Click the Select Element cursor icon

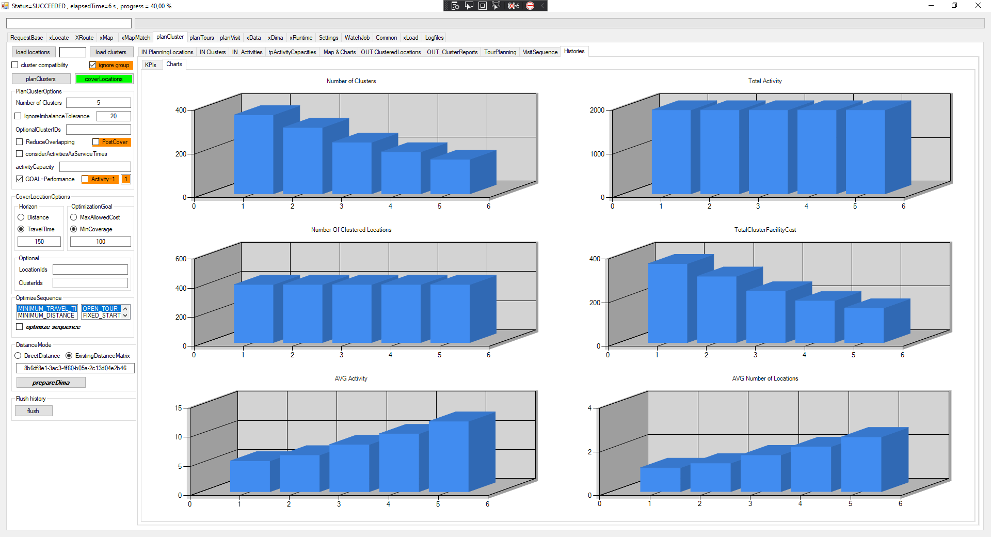[x=469, y=6]
